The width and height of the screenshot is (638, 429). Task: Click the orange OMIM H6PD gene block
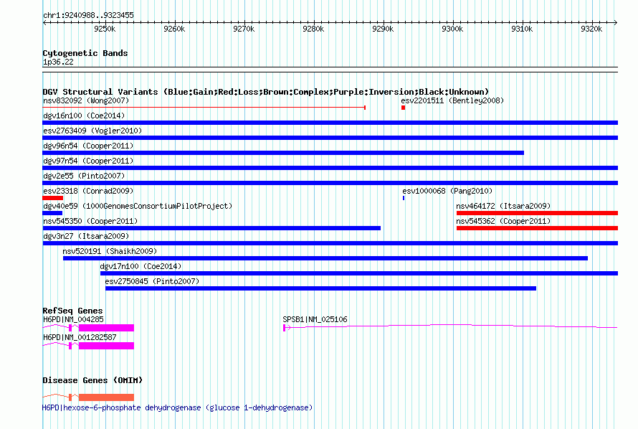106,397
